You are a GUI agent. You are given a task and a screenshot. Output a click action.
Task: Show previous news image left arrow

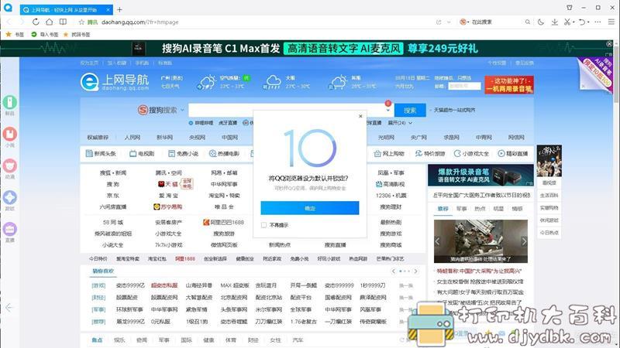point(437,241)
